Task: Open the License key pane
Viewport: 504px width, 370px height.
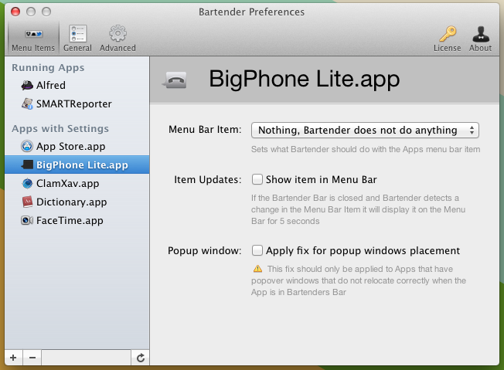Action: pos(447,39)
